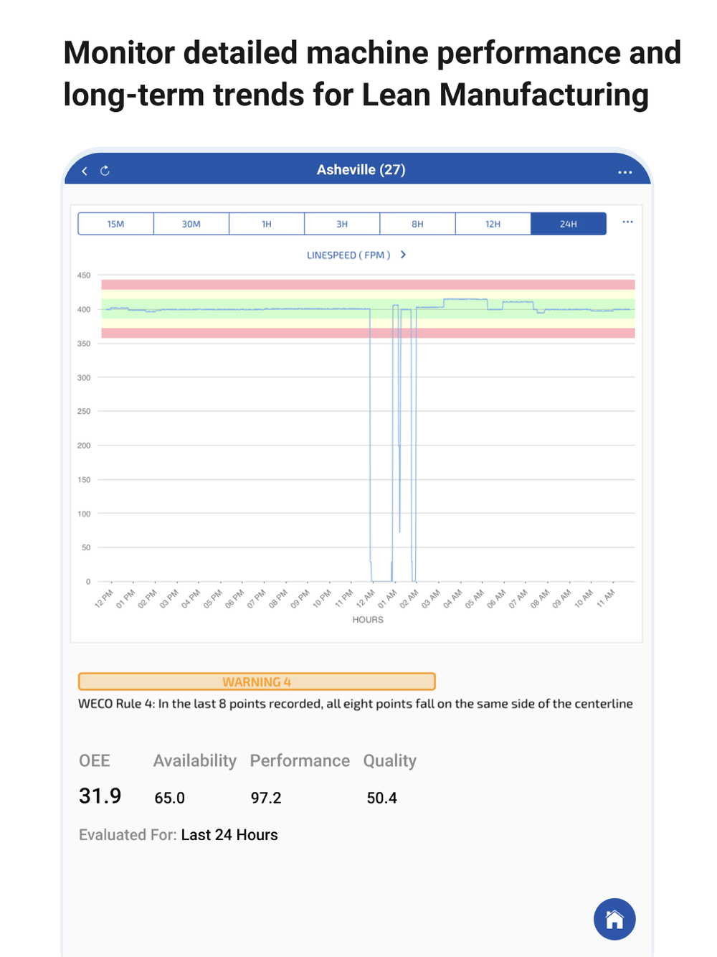
Task: Choose the 8H time range
Action: (x=417, y=224)
